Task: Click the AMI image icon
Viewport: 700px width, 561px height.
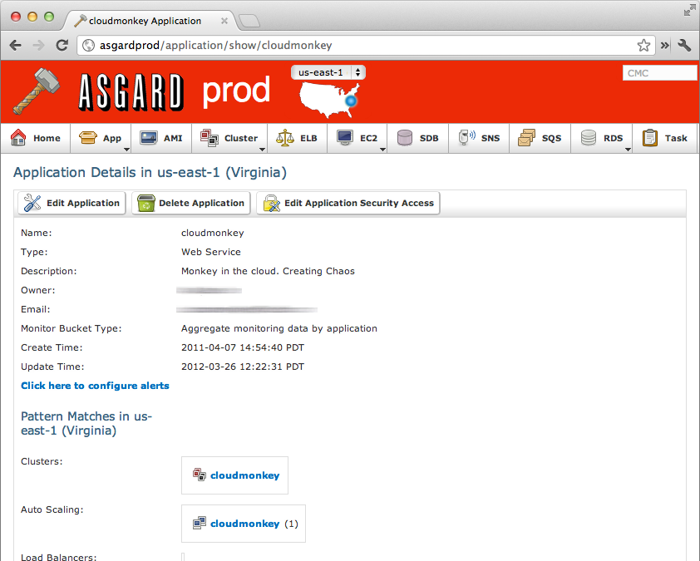Action: [149, 137]
